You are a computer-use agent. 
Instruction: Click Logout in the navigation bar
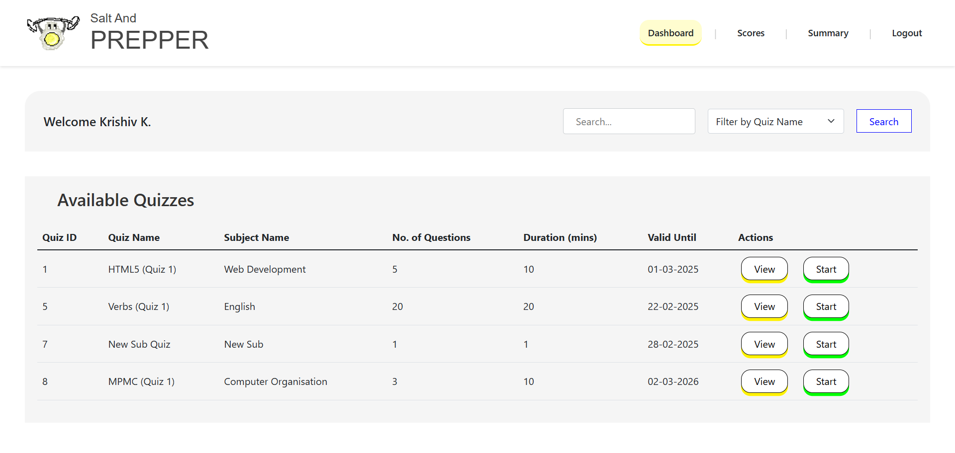[x=906, y=33]
